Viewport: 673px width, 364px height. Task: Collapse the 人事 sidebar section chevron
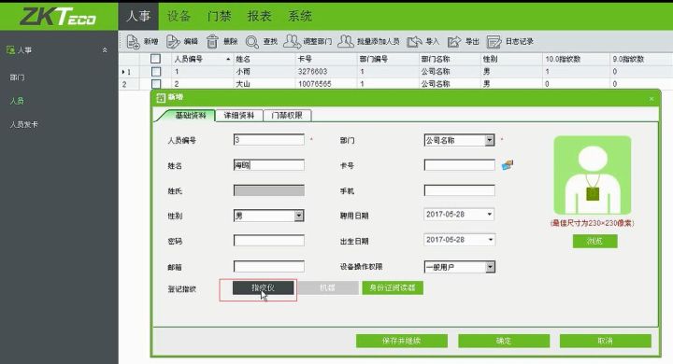[105, 50]
